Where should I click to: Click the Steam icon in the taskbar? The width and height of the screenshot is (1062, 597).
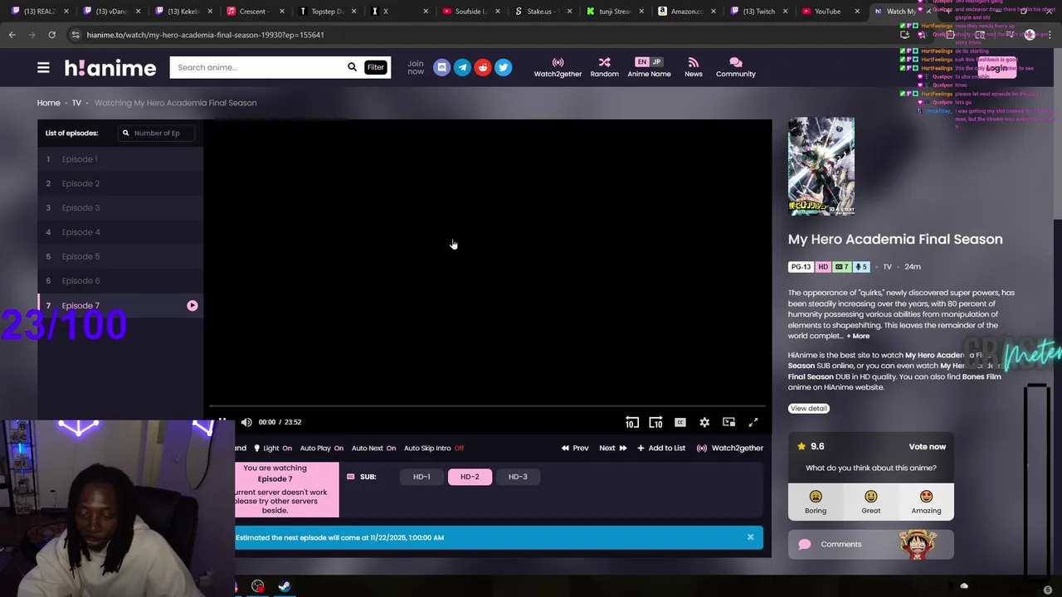(x=284, y=586)
